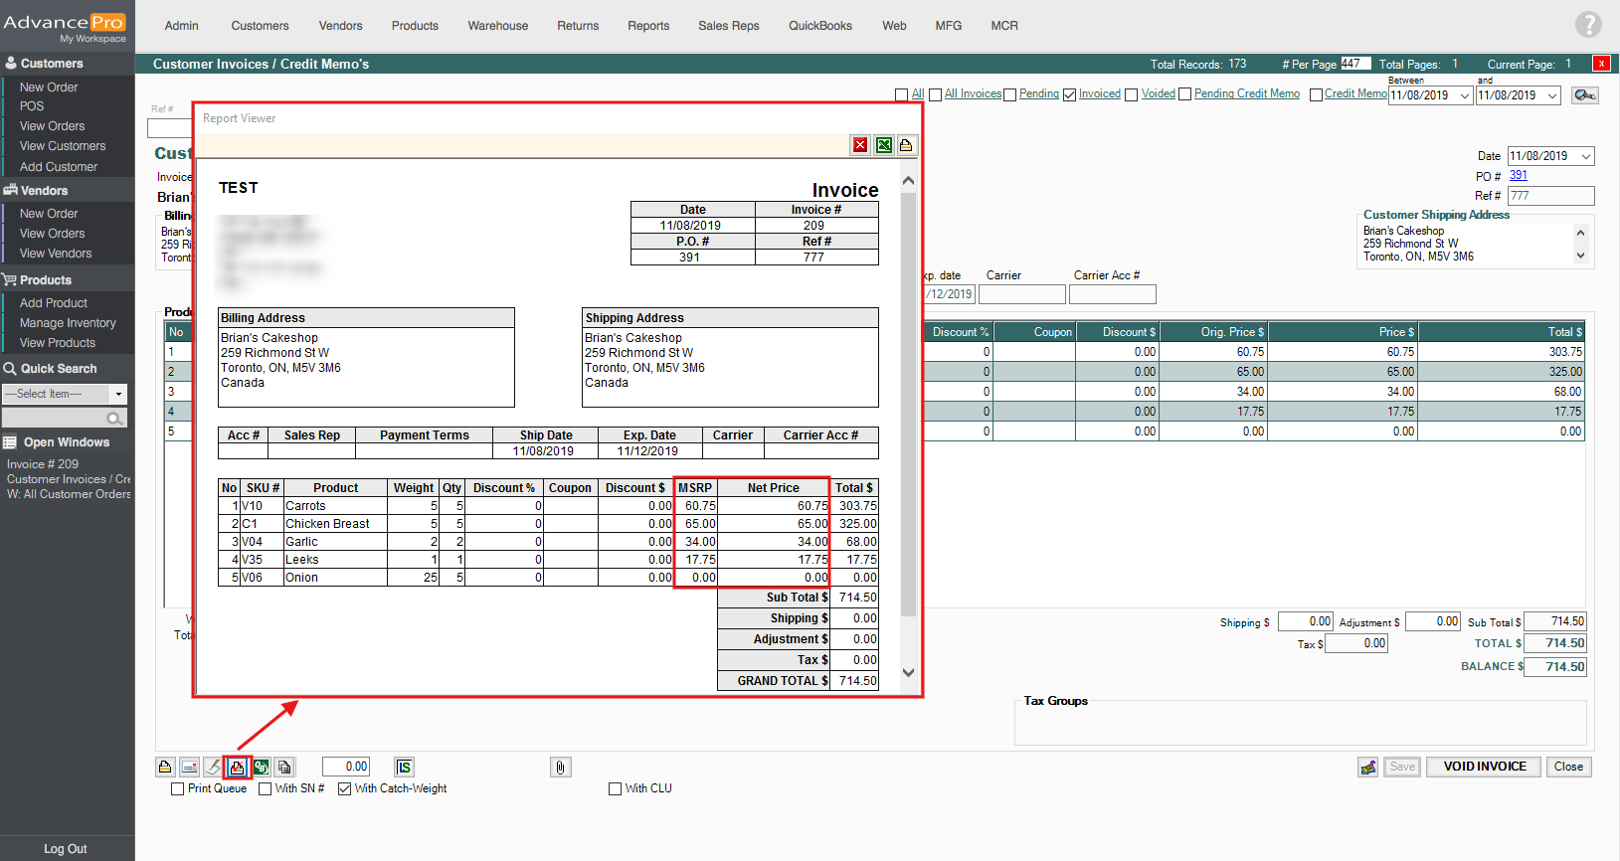Expand the Between start date dropdown

(x=1464, y=95)
